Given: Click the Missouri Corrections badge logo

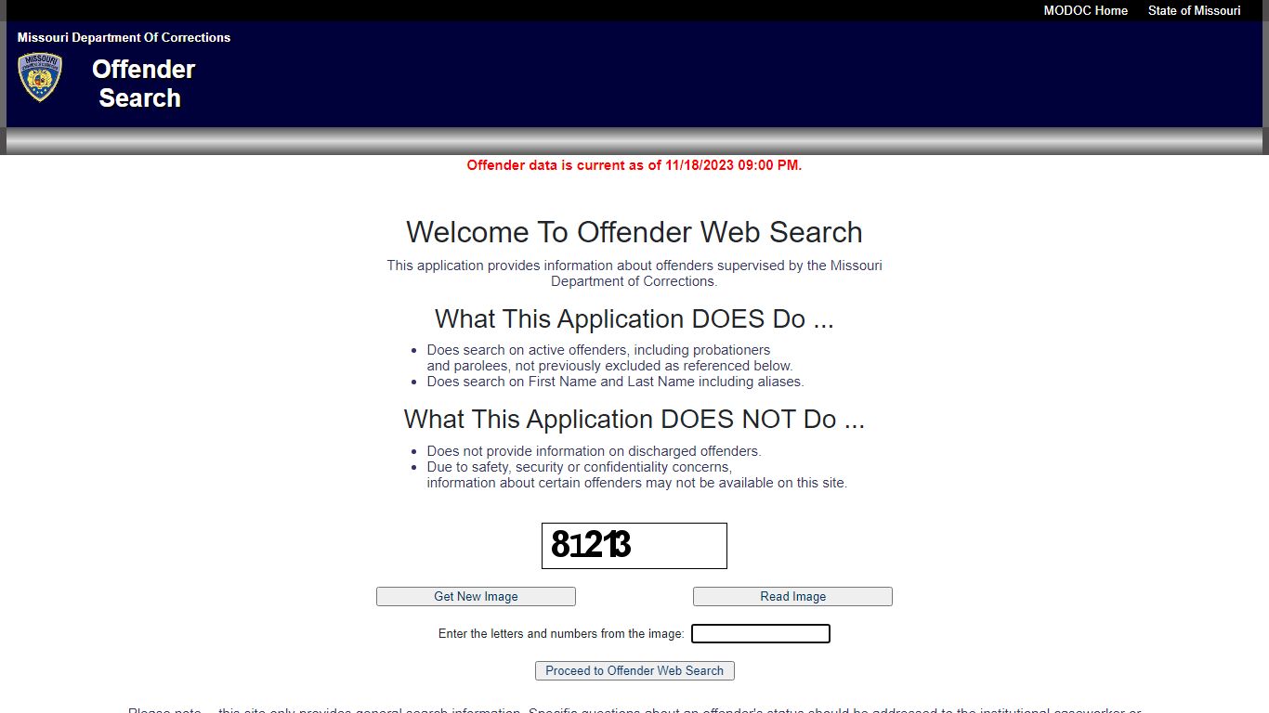Looking at the screenshot, I should (39, 77).
